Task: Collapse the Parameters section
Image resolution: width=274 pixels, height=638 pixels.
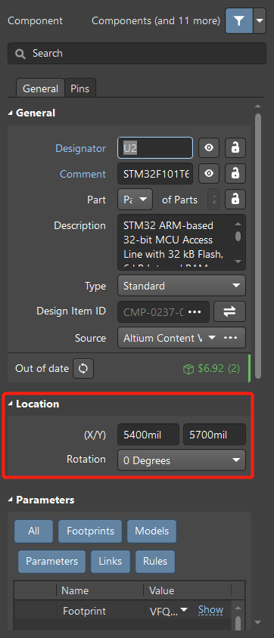Action: click(10, 500)
